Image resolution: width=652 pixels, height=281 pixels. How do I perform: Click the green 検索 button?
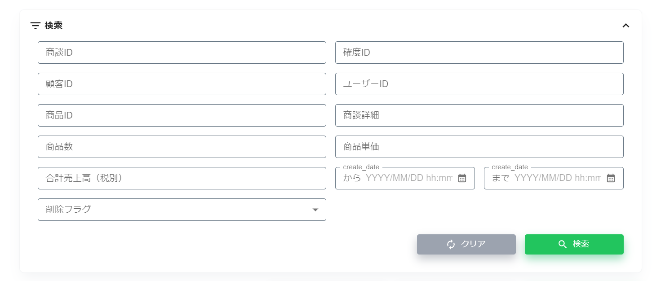[x=574, y=244]
